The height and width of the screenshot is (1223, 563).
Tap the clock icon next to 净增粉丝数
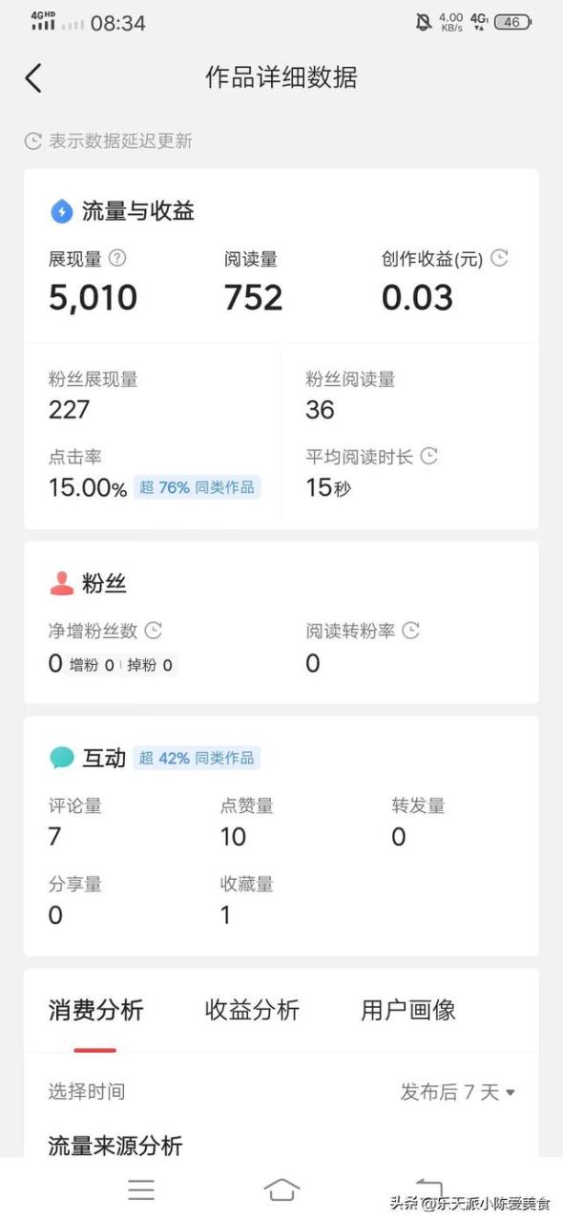151,631
